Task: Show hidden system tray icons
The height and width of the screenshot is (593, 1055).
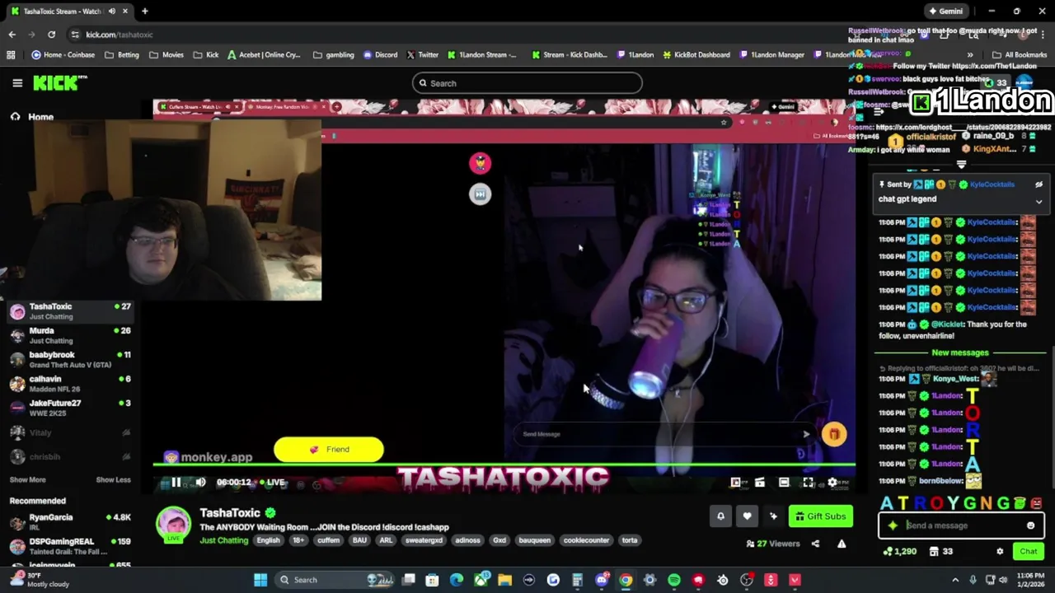Action: 955,580
